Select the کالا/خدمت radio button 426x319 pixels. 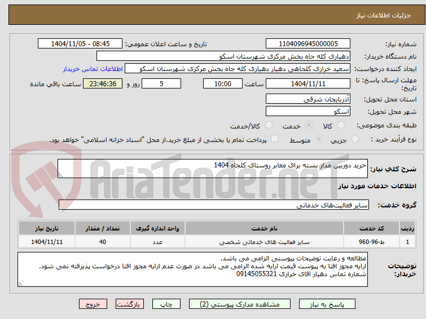click(269, 125)
